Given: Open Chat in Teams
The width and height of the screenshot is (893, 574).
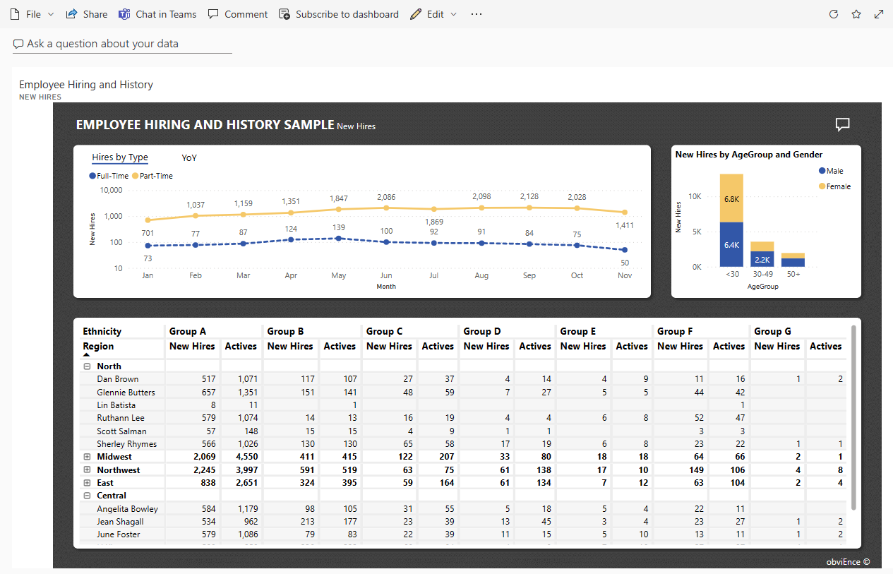Looking at the screenshot, I should 157,13.
